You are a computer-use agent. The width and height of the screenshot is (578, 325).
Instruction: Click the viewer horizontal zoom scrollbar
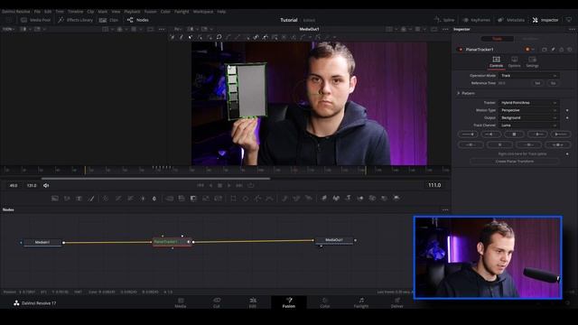coord(155,179)
